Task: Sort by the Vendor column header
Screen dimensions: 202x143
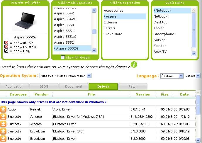Action: pyautogui.click(x=41, y=94)
